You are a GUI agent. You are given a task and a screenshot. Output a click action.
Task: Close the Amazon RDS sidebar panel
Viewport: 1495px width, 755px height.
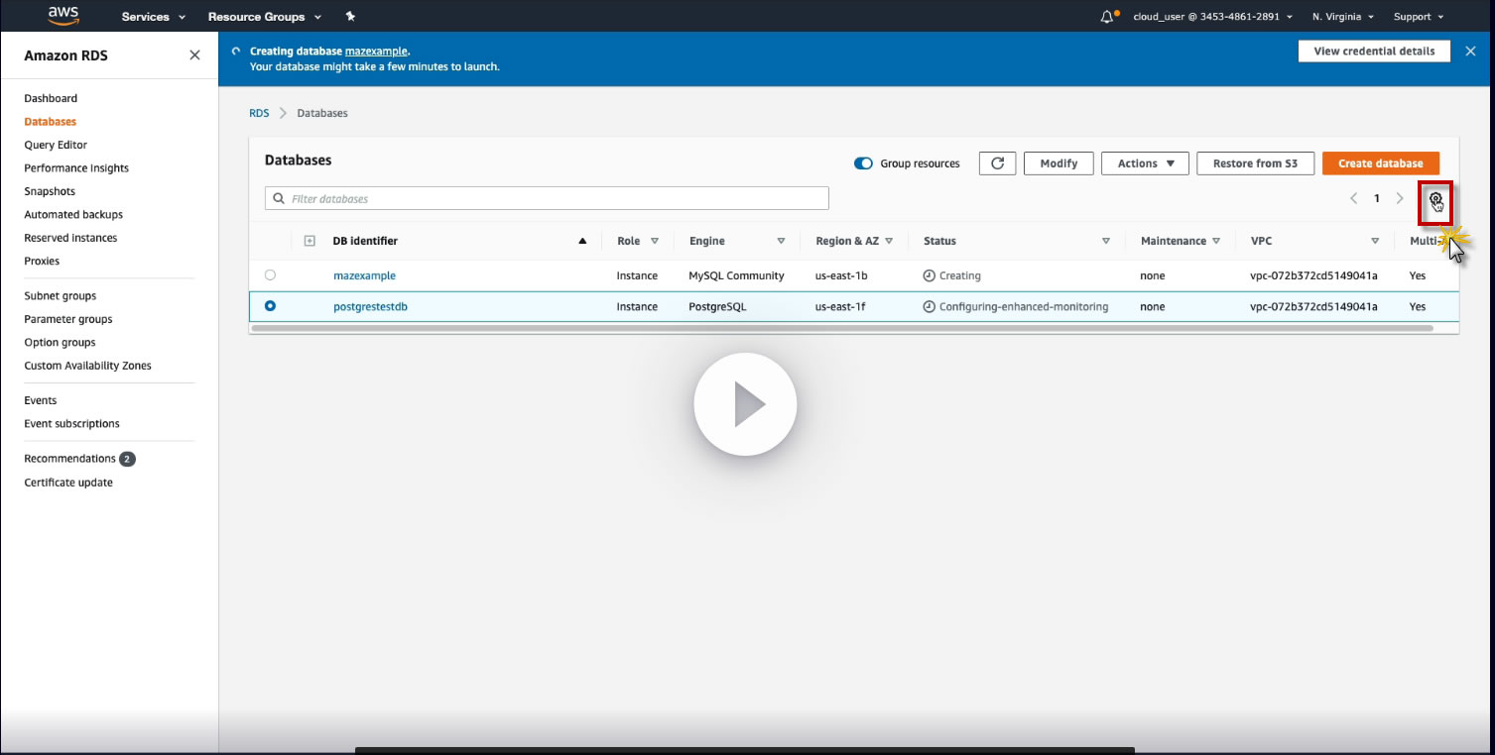point(194,55)
